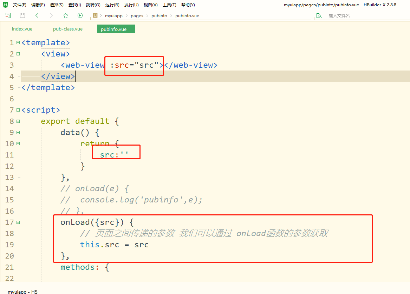Click the <script> tag on line 7

coord(41,110)
